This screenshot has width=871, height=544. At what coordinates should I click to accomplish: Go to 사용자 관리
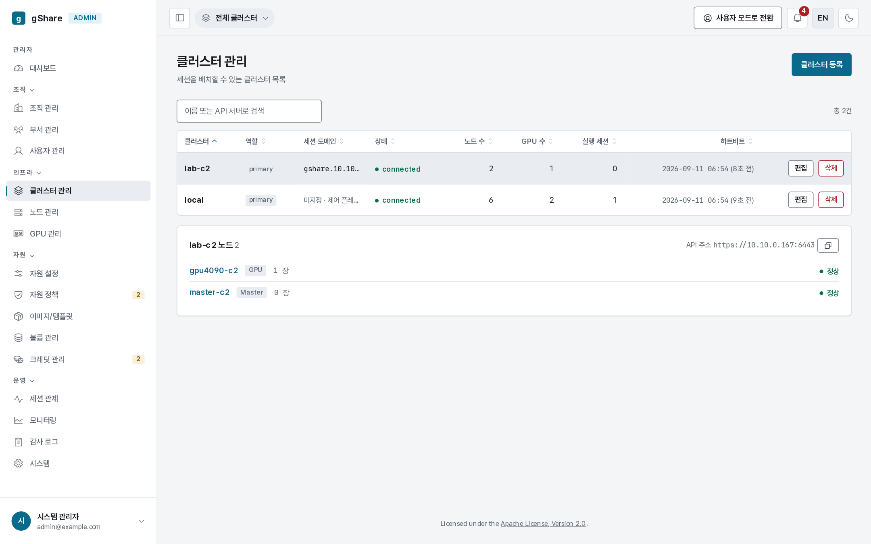[x=78, y=151]
